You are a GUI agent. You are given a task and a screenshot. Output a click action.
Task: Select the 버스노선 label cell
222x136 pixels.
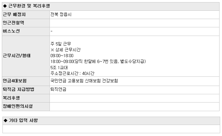[26, 31]
